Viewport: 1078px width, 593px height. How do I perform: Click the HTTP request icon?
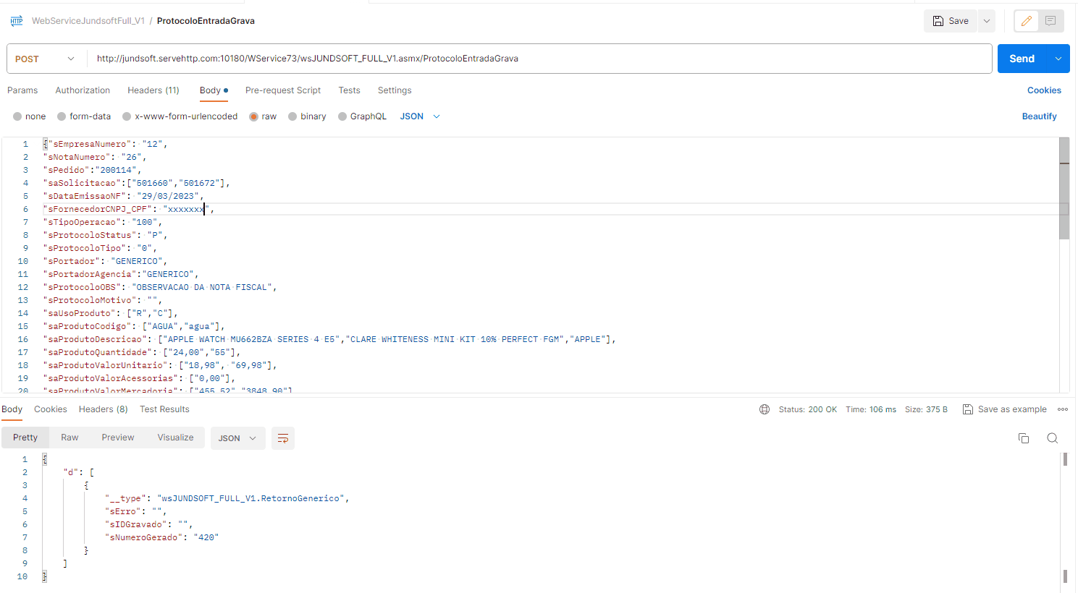17,21
